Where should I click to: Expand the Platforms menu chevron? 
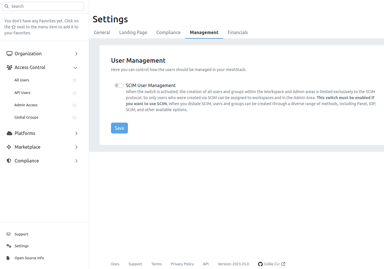click(x=76, y=133)
